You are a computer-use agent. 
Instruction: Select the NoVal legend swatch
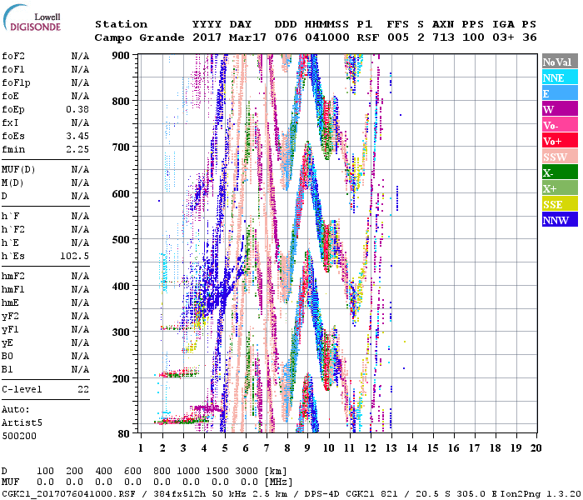click(x=560, y=62)
